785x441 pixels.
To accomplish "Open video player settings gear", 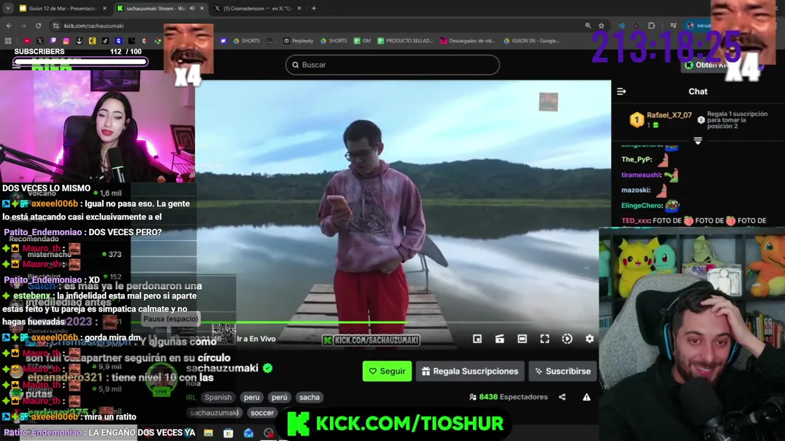I will pyautogui.click(x=589, y=339).
